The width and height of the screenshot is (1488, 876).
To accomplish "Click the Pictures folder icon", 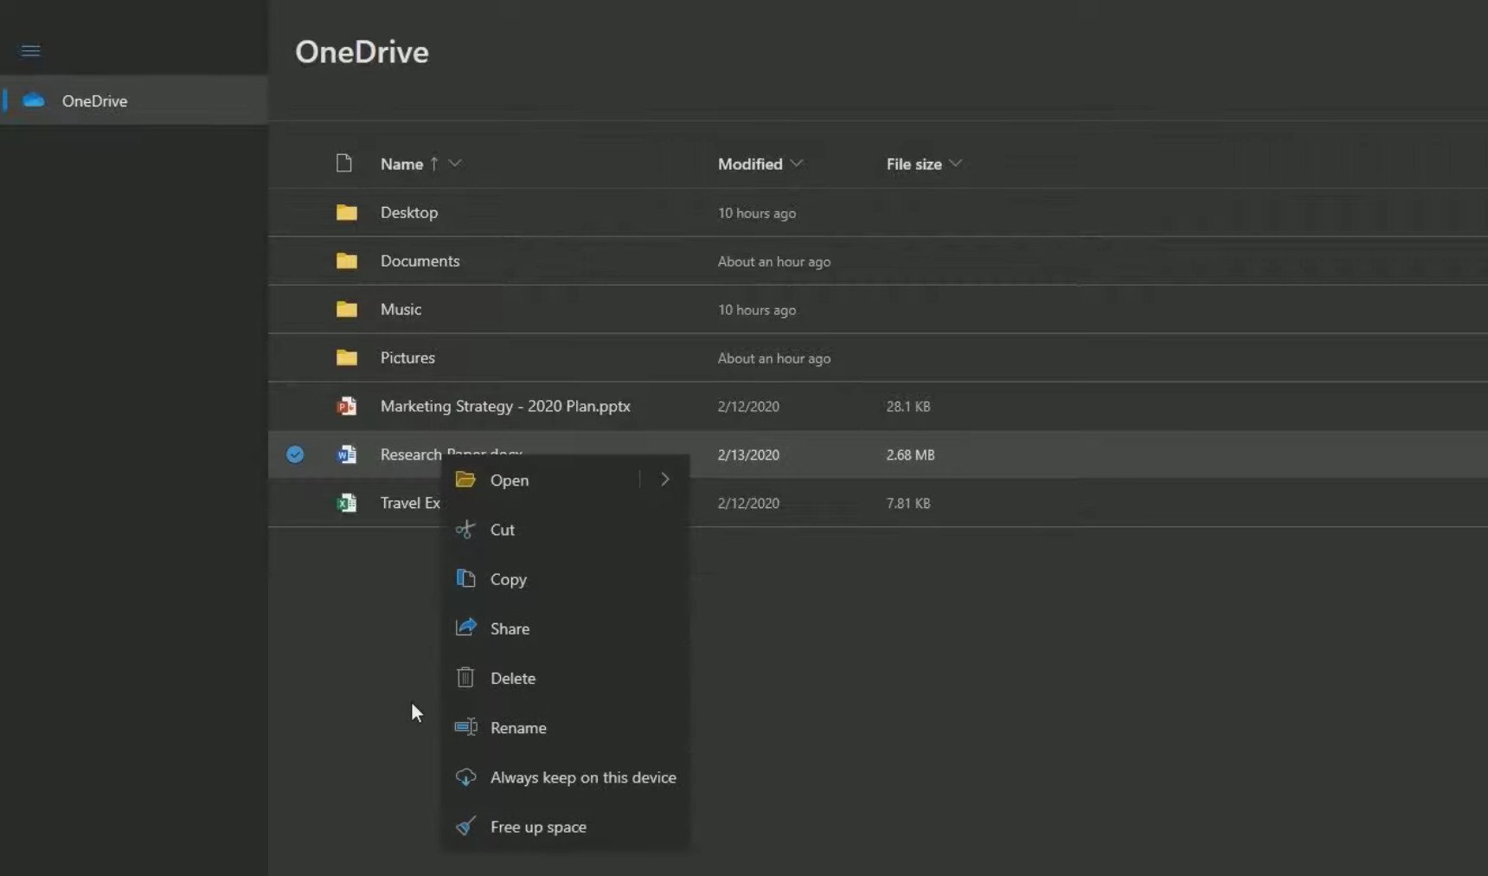I will coord(347,357).
